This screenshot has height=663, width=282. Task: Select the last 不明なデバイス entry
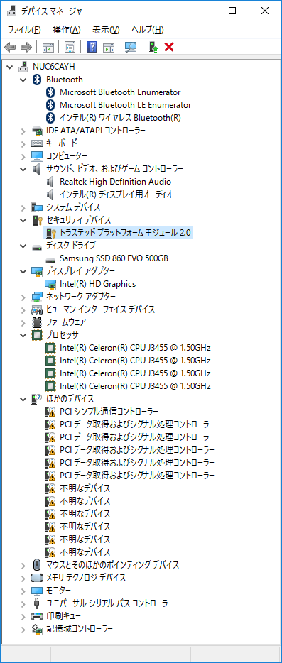click(x=85, y=552)
